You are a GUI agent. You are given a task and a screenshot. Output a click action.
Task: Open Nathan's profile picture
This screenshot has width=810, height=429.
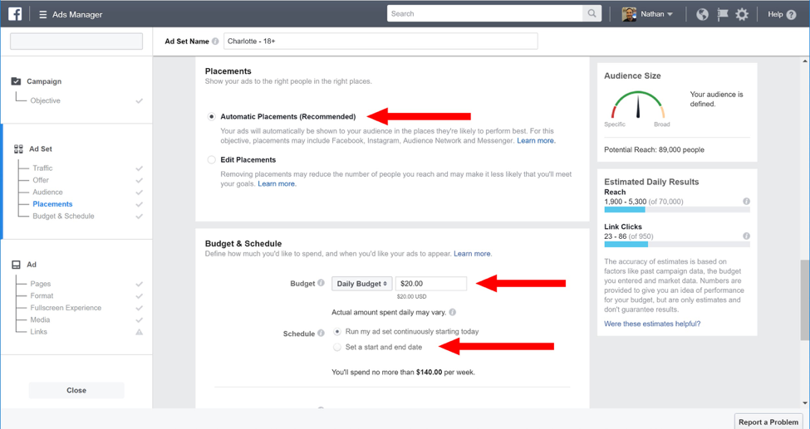click(629, 14)
